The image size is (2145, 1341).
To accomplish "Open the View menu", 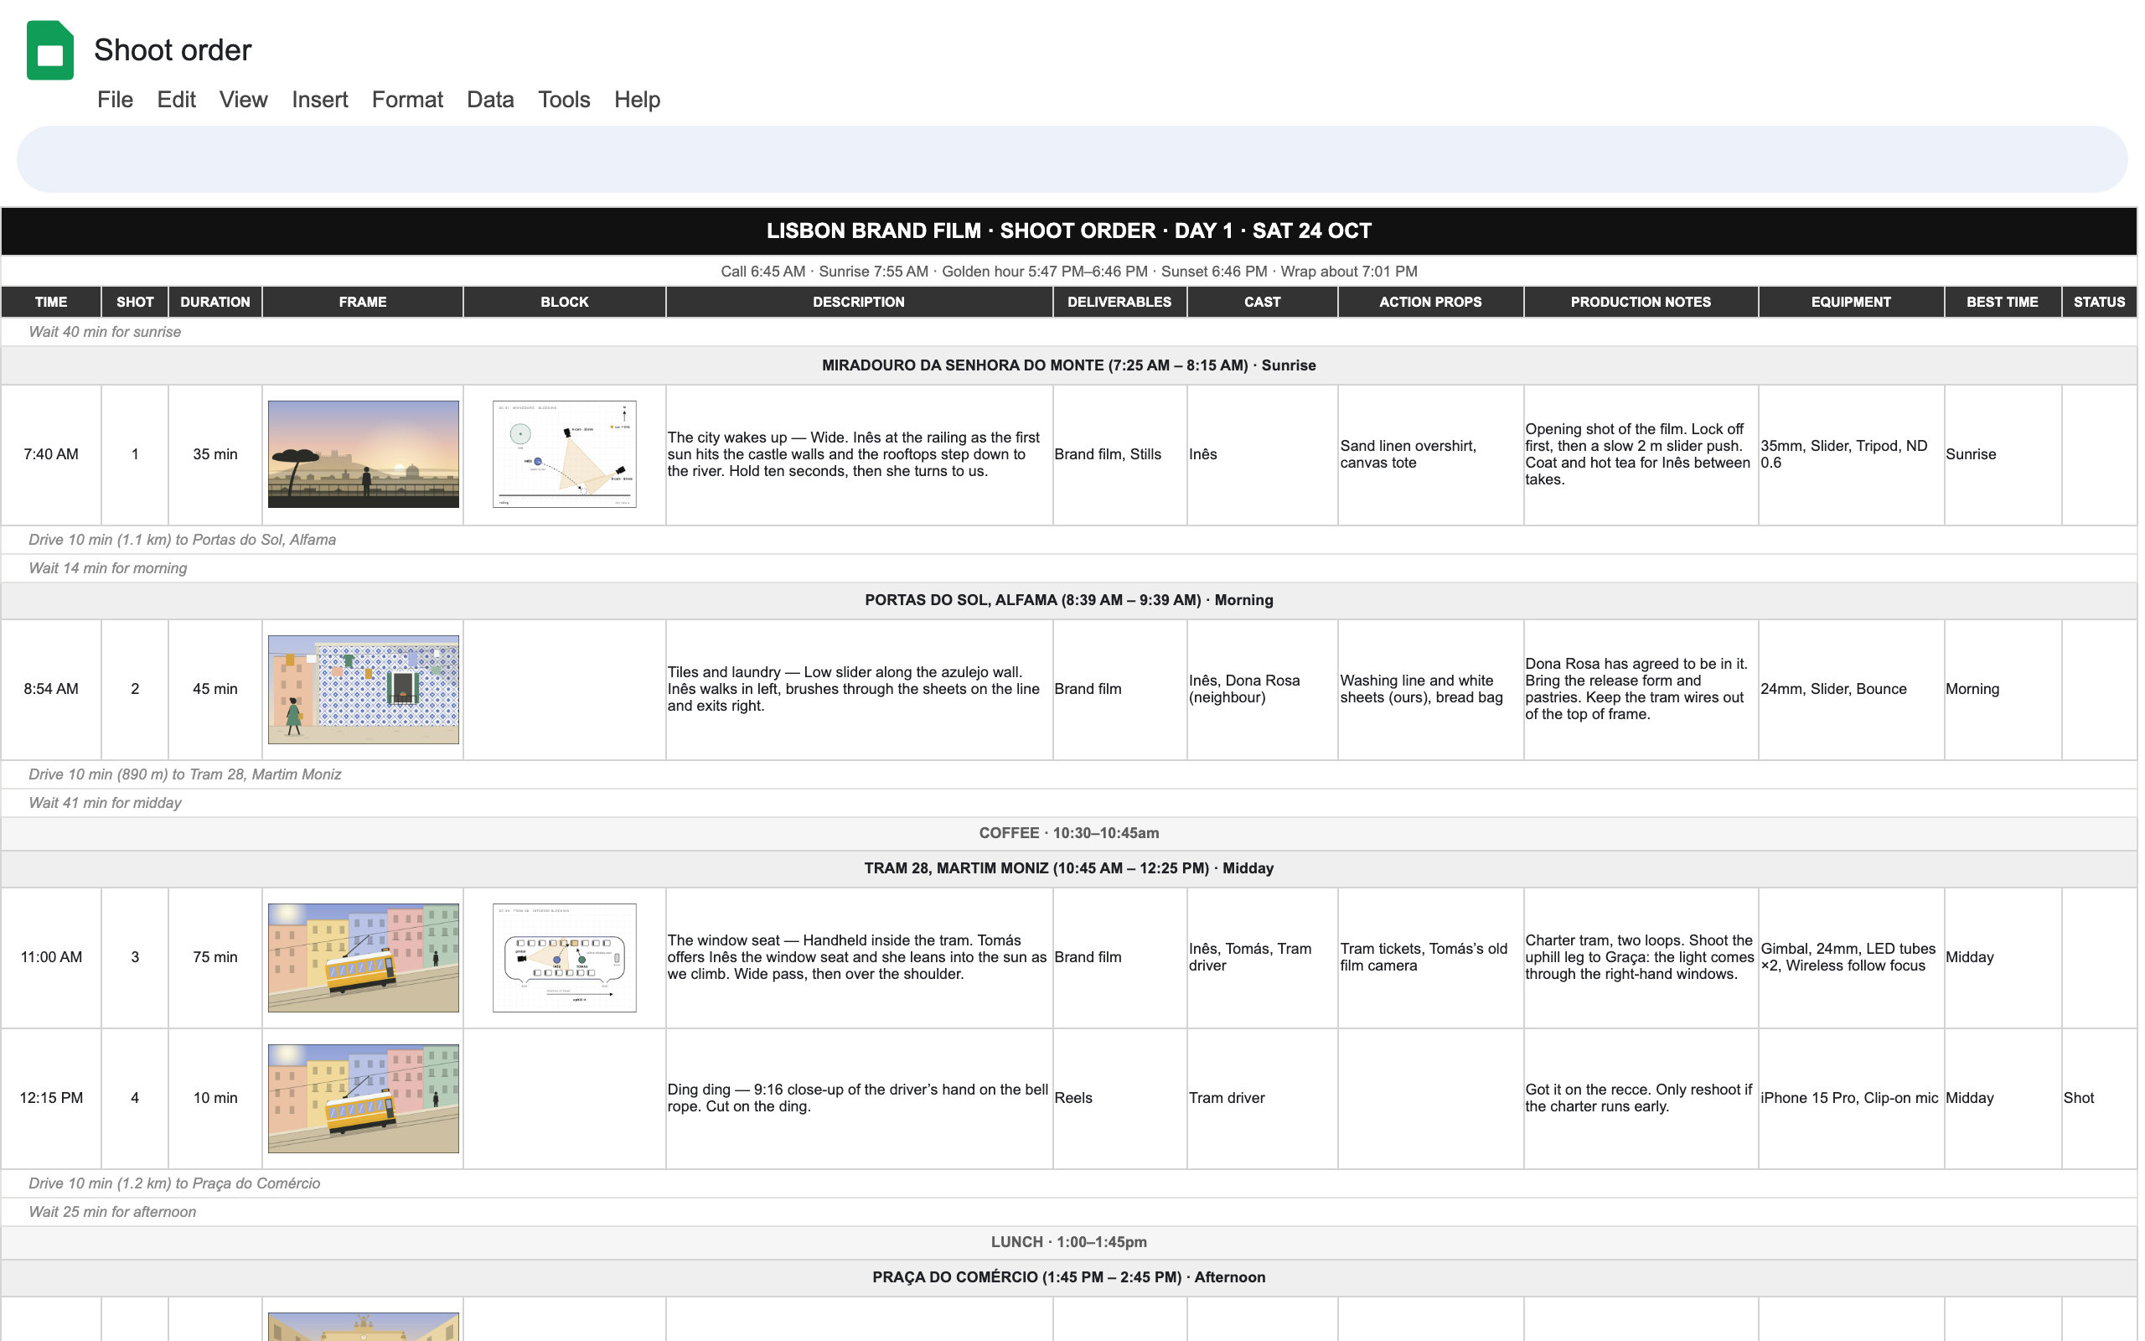I will pos(244,100).
